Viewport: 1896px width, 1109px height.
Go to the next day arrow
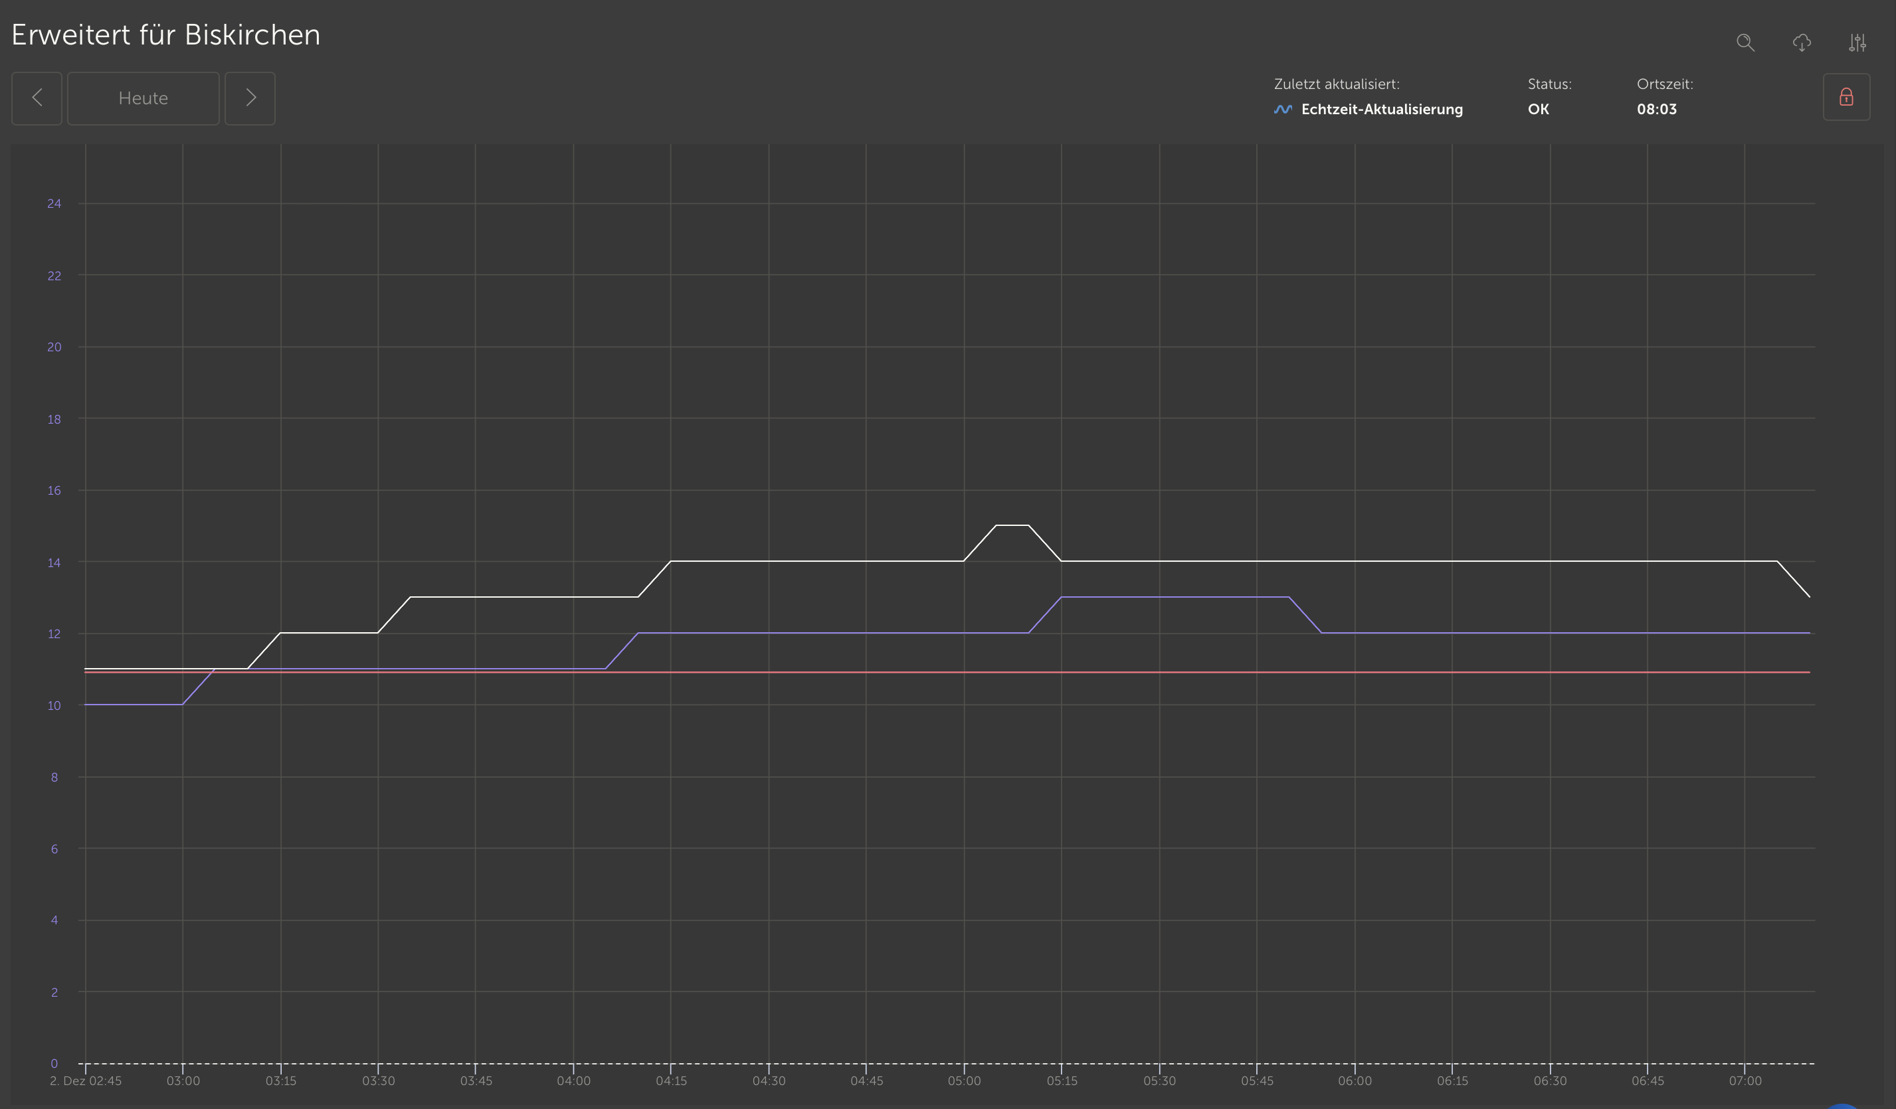[x=250, y=98]
